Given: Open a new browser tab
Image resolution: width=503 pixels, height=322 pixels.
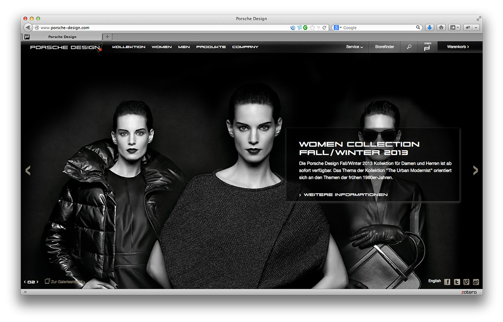Looking at the screenshot, I should [x=107, y=37].
